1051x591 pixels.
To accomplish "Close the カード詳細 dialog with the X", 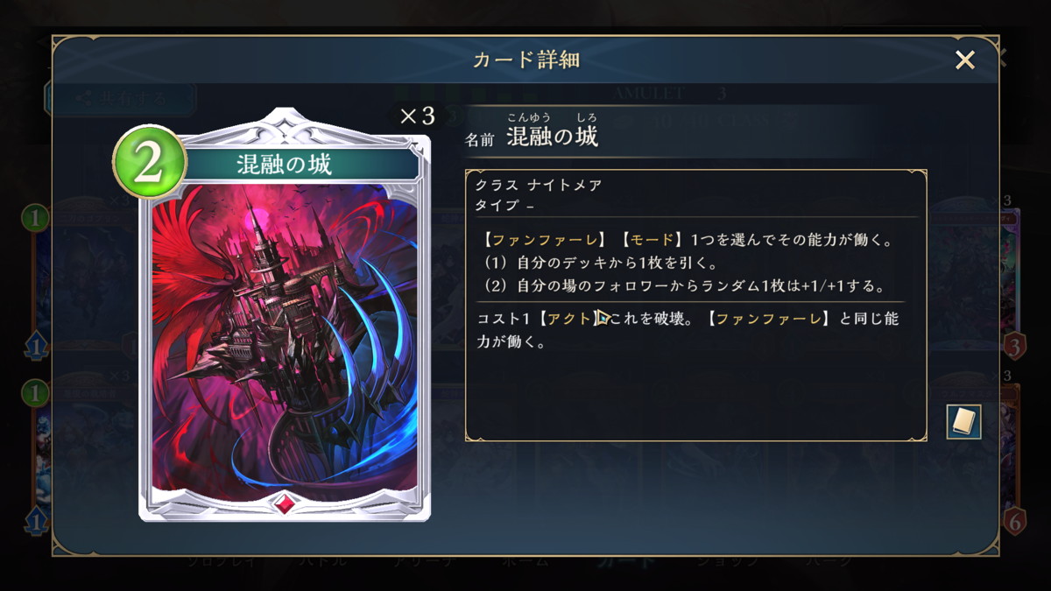I will (965, 60).
